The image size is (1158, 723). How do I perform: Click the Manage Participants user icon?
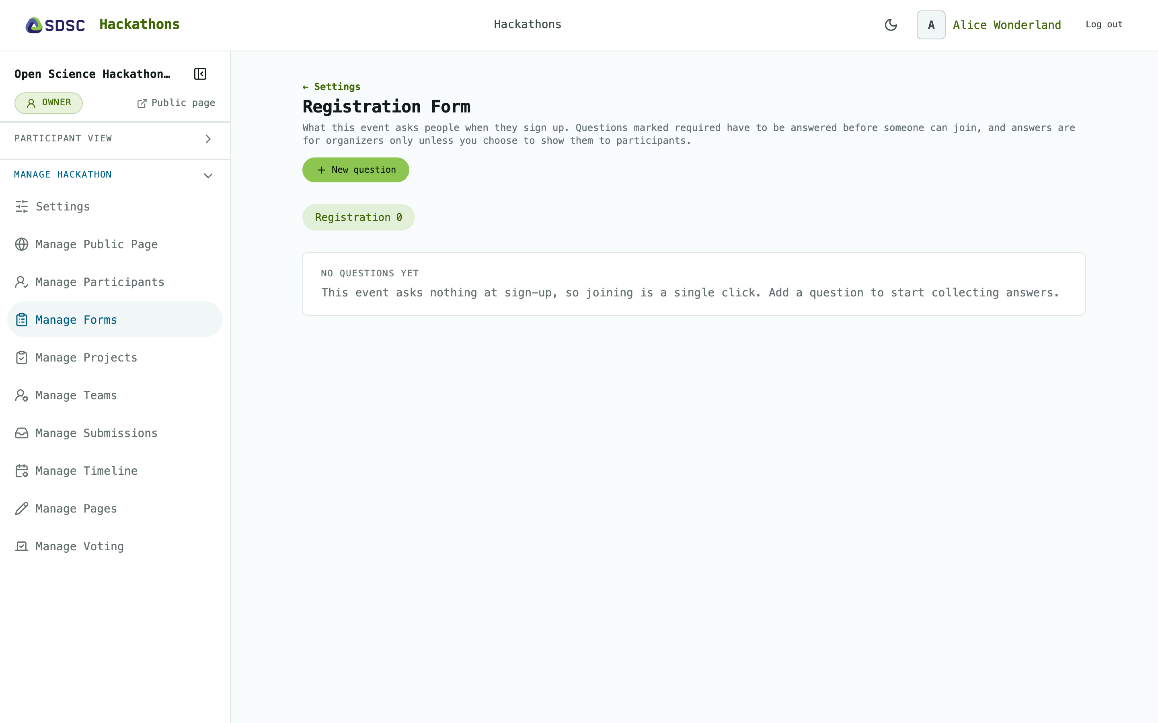(x=22, y=282)
